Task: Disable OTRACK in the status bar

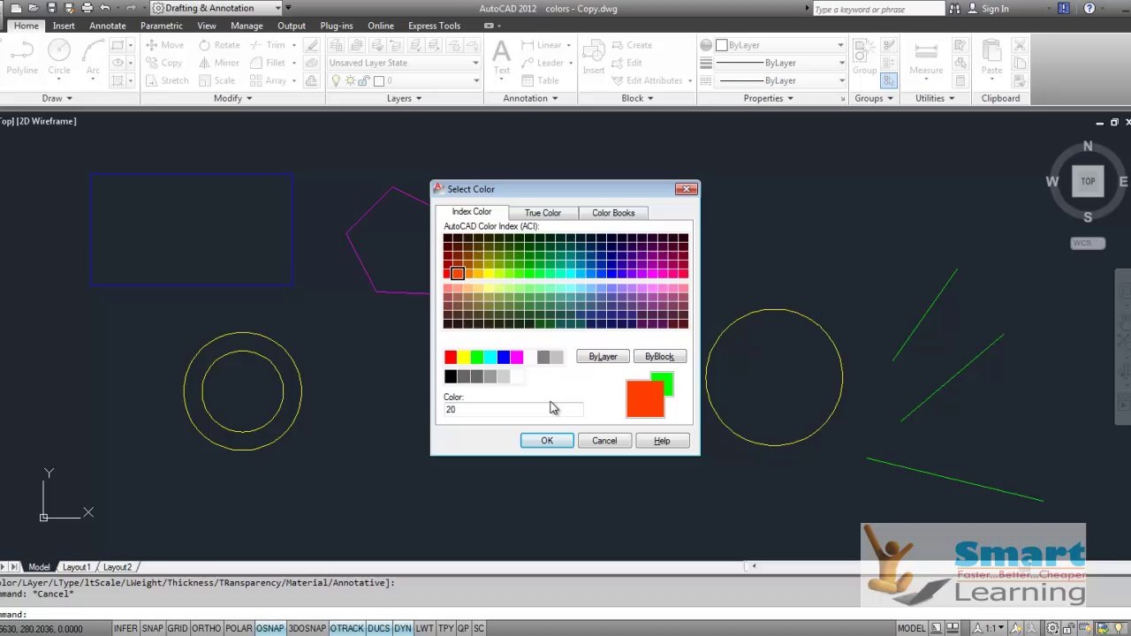Action: pos(347,628)
